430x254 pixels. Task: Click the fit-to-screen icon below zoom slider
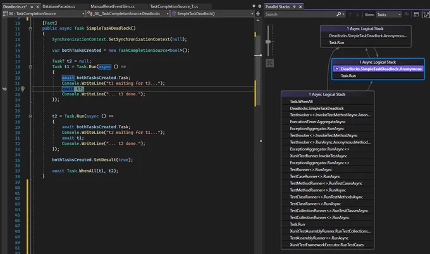click(x=270, y=63)
